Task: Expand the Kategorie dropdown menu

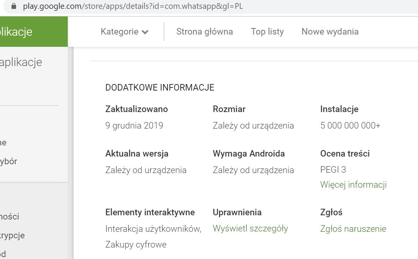Action: pyautogui.click(x=120, y=31)
